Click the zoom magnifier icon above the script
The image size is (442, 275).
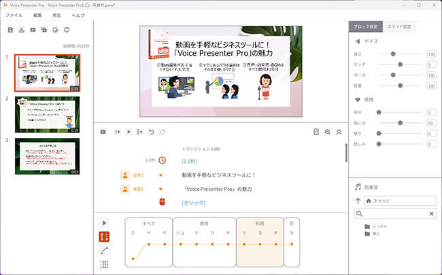pyautogui.click(x=328, y=132)
